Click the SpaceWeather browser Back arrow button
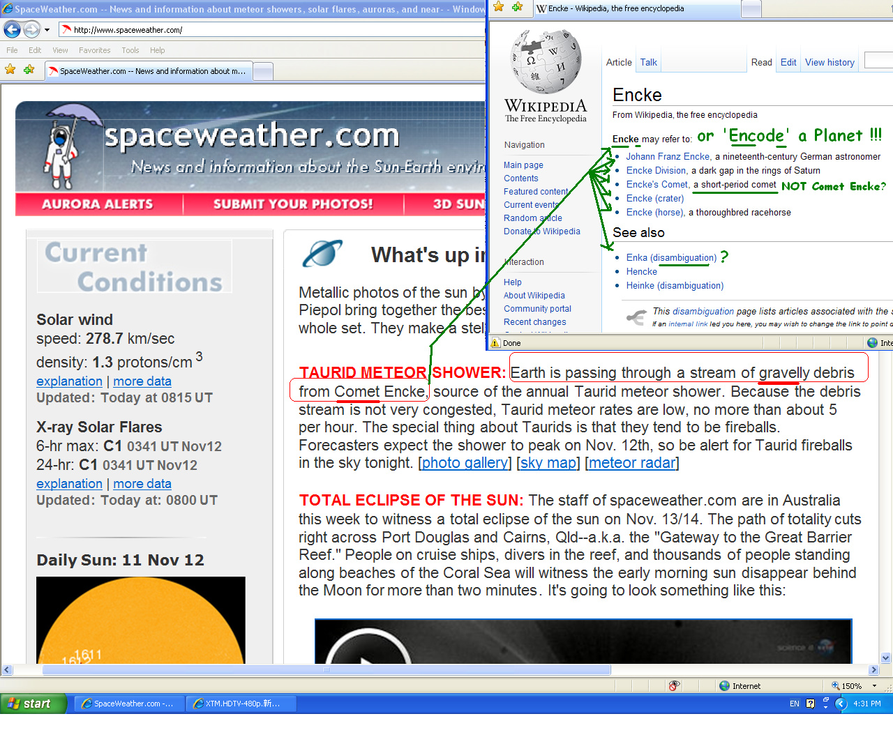 12,29
